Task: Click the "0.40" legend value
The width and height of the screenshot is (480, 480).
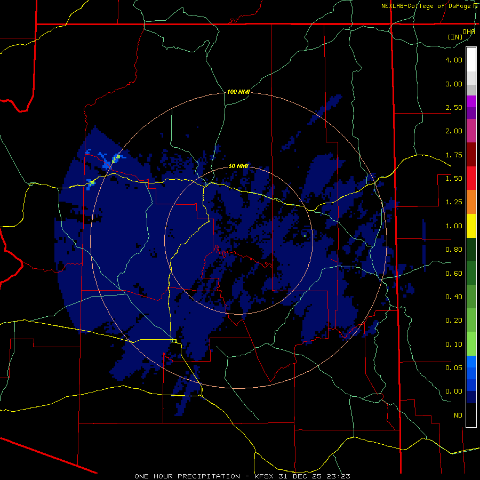Action: pos(454,297)
